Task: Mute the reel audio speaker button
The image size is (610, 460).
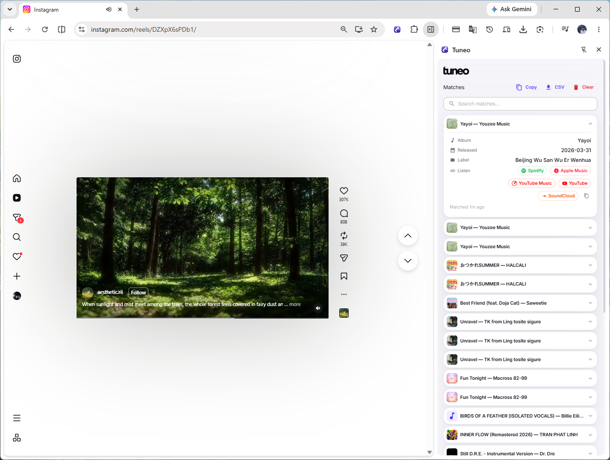Action: point(318,308)
